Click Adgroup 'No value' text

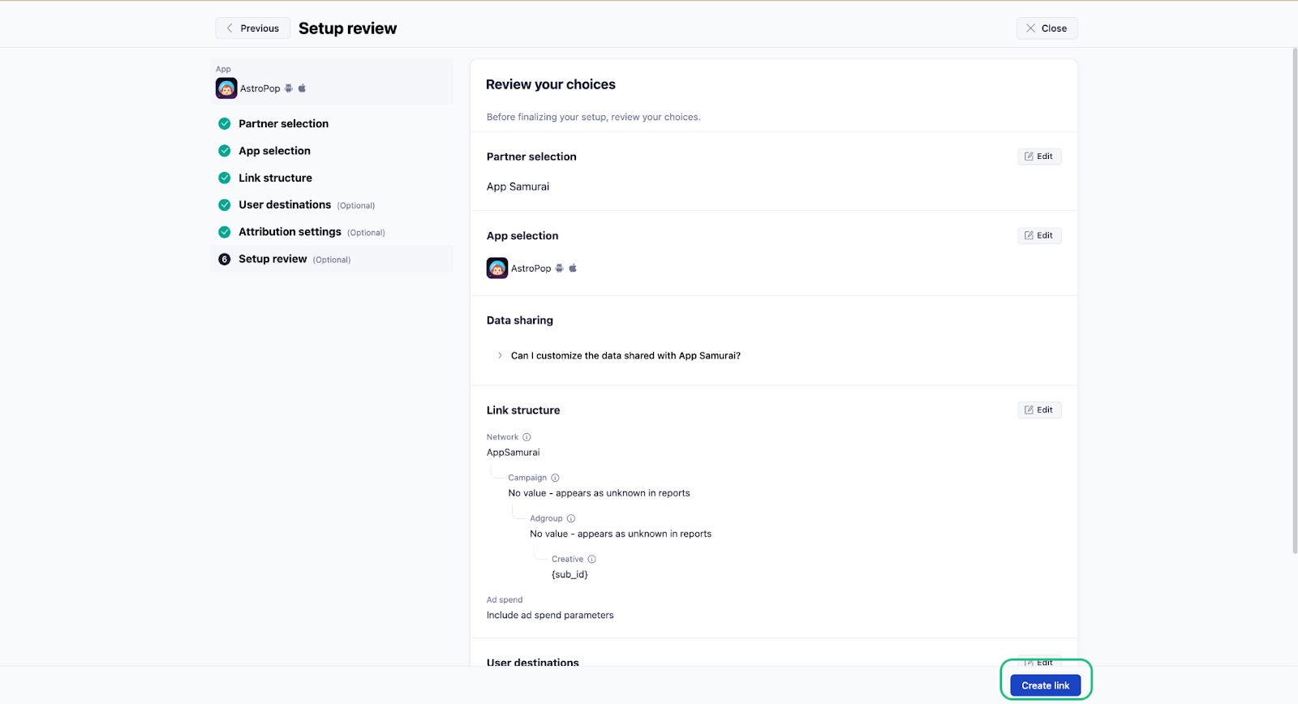coord(621,534)
